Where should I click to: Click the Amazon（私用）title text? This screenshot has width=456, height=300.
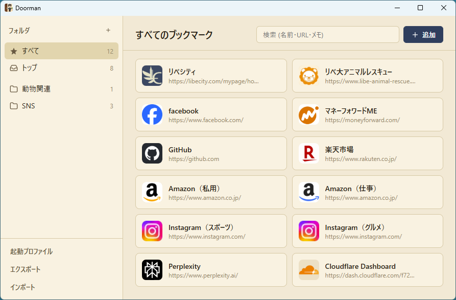click(196, 189)
